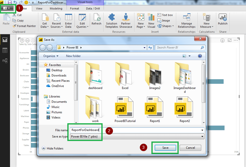Click the New folder button

(73, 56)
